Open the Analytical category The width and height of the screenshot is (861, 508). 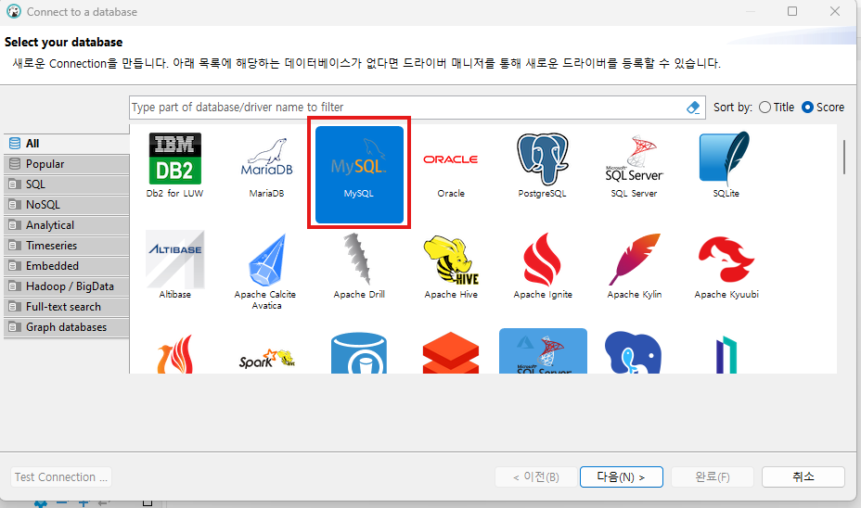click(x=67, y=225)
